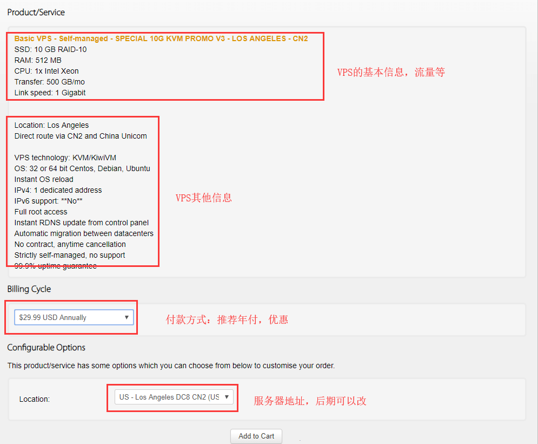The image size is (538, 444).
Task: Click the 99.9% uptime guarantee text
Action: coord(55,266)
